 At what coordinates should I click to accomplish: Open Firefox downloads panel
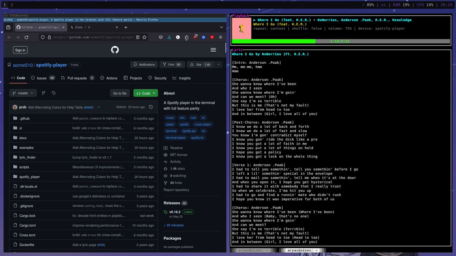(x=169, y=37)
